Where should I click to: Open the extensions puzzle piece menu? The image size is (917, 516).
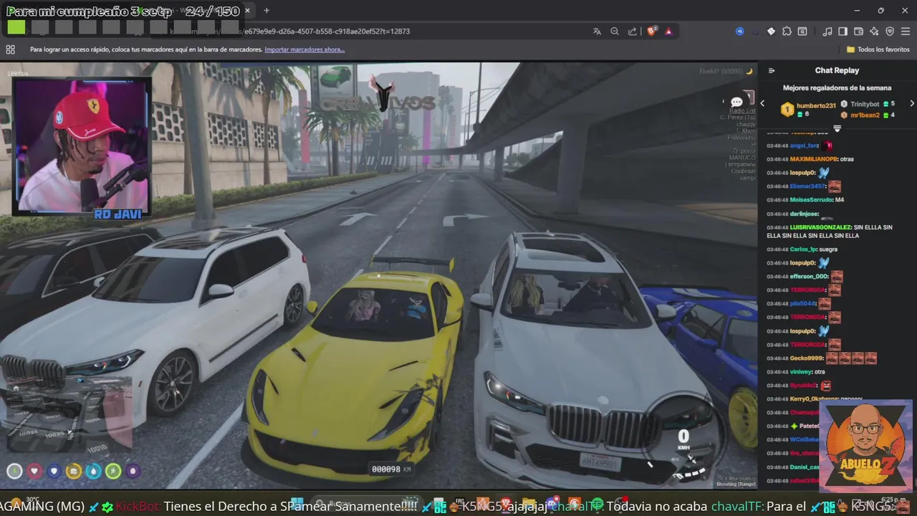pos(787,32)
